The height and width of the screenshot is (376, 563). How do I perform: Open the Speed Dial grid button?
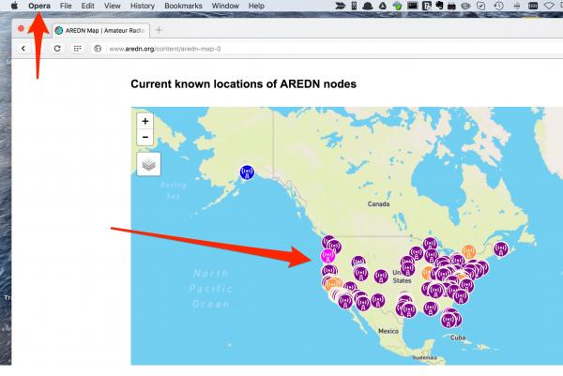tap(77, 49)
